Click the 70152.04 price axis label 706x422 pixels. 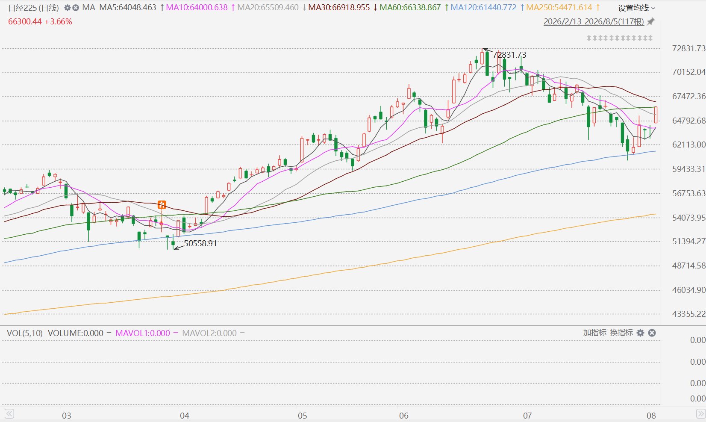(688, 72)
